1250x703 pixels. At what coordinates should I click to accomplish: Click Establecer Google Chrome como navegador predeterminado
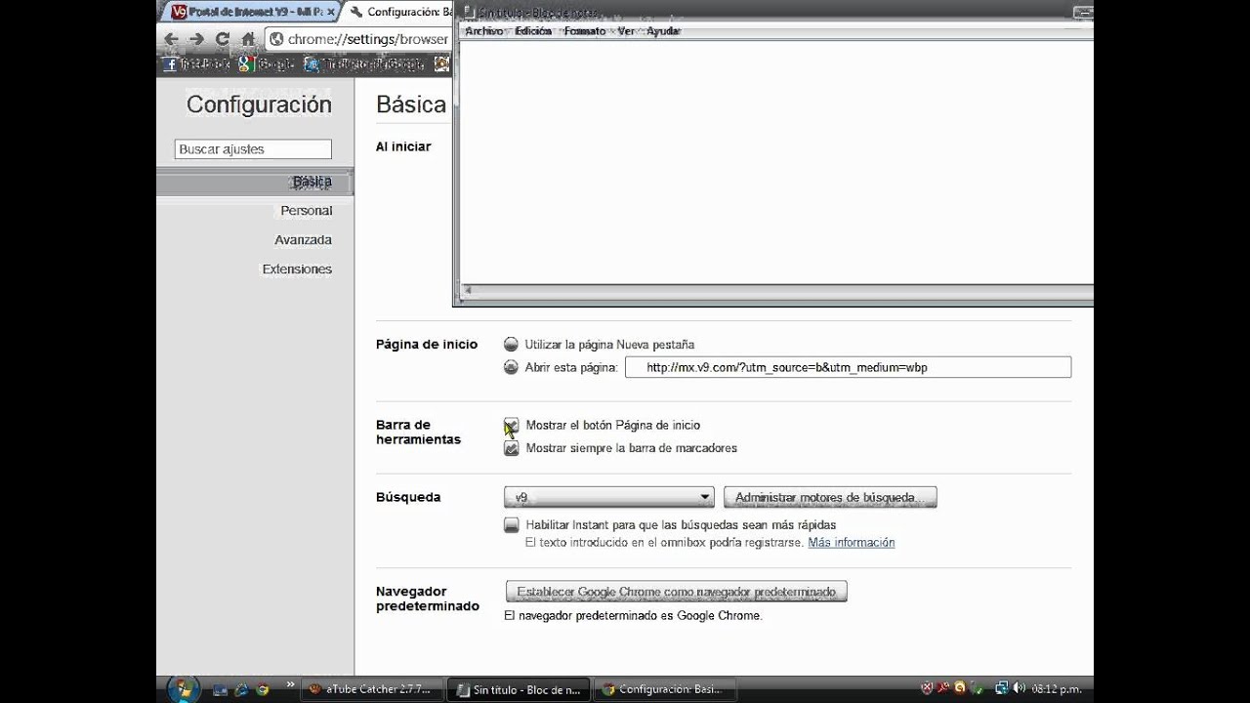[x=676, y=592]
